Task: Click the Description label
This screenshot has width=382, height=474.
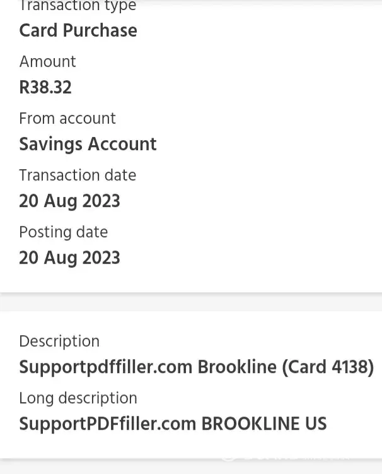Action: 59,341
